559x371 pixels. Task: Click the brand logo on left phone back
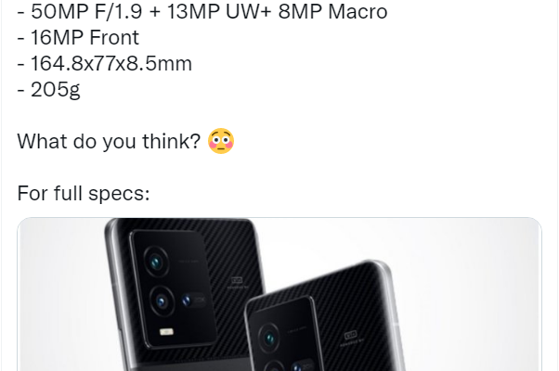click(x=237, y=281)
